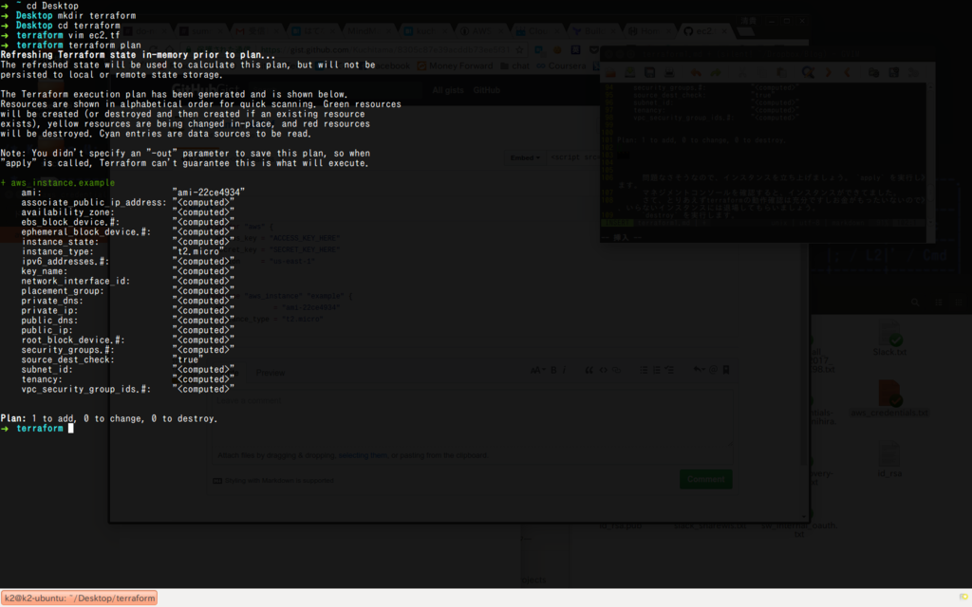Insert code via Gist comment toolbar icon
The width and height of the screenshot is (972, 607).
pyautogui.click(x=603, y=370)
